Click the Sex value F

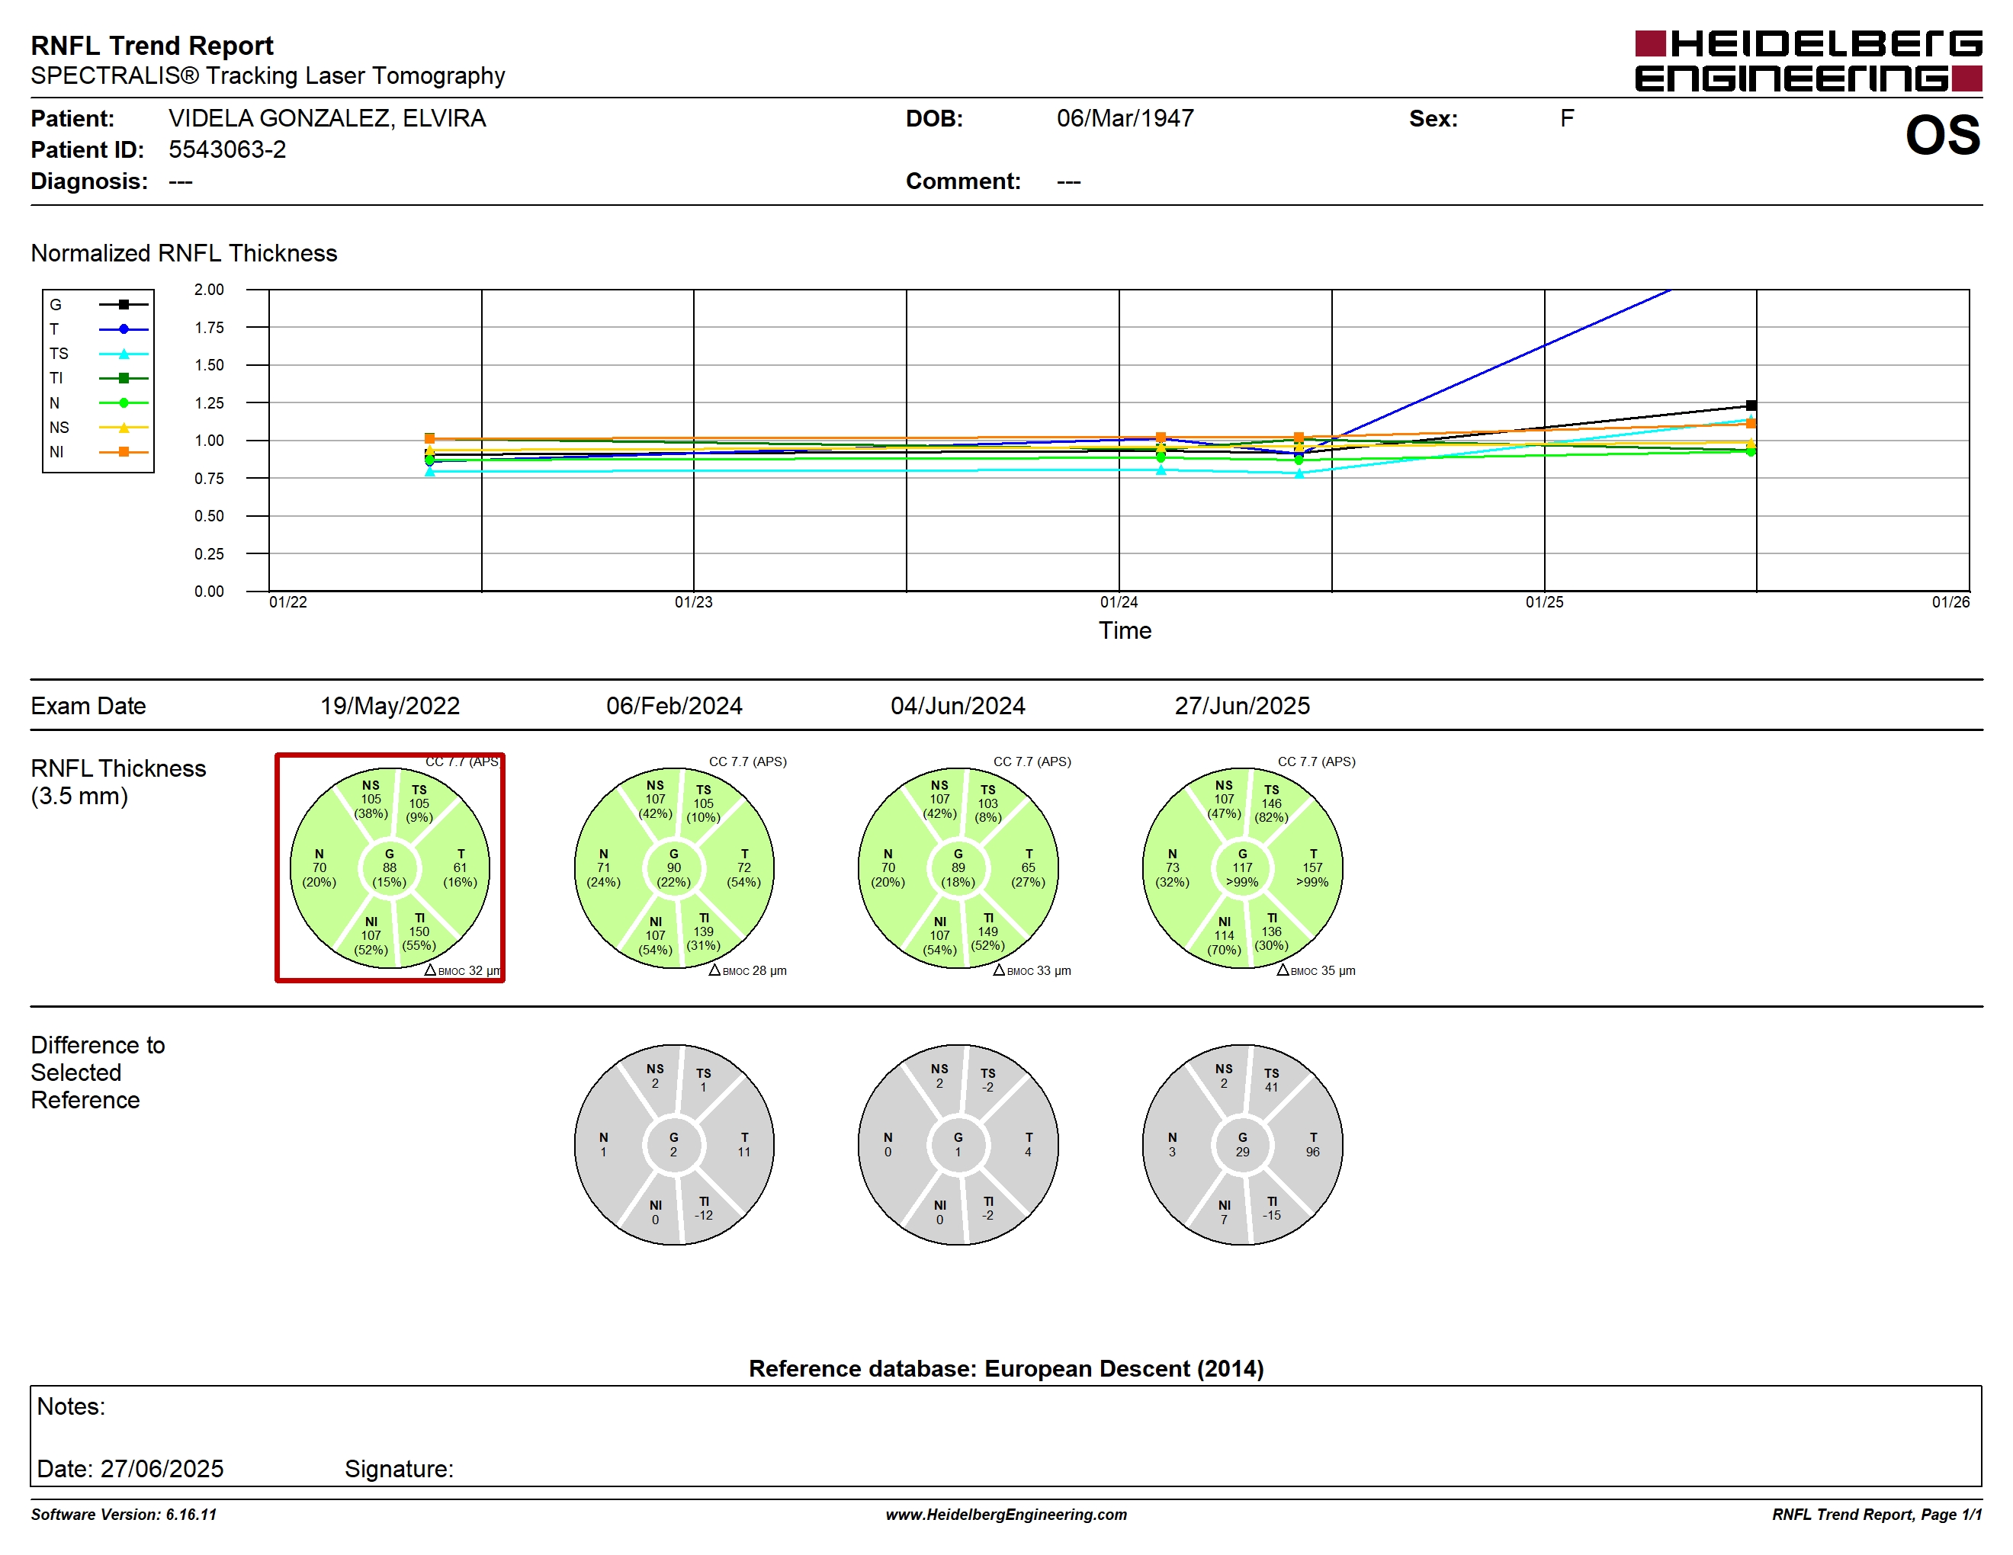tap(1567, 118)
